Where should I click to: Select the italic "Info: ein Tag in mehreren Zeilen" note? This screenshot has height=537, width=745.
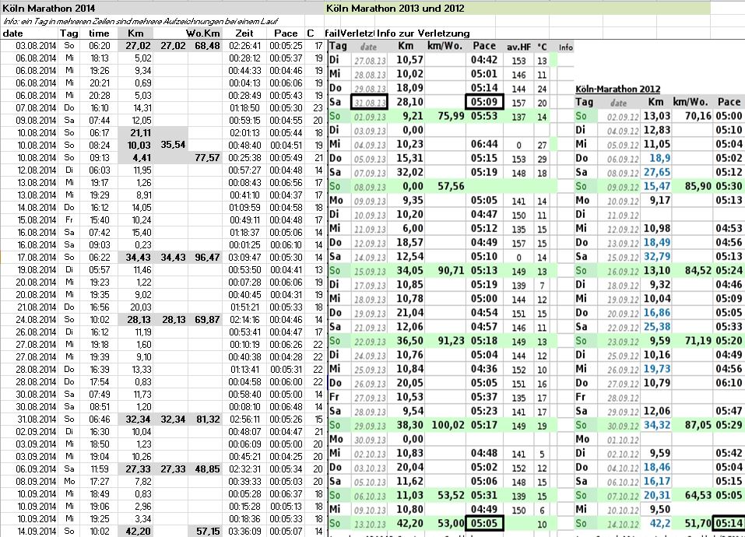click(140, 21)
